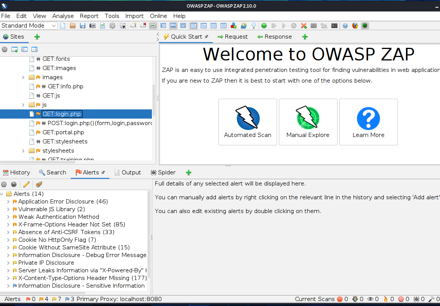Select expand Sites tab layout button

point(163,26)
